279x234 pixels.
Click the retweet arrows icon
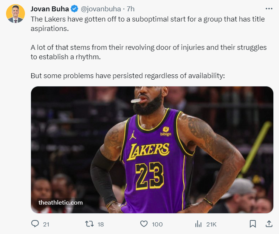click(x=89, y=224)
